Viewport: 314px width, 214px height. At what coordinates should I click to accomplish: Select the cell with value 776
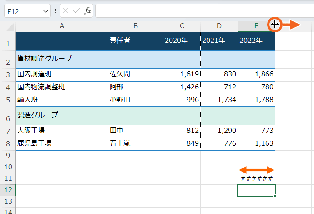click(x=219, y=144)
